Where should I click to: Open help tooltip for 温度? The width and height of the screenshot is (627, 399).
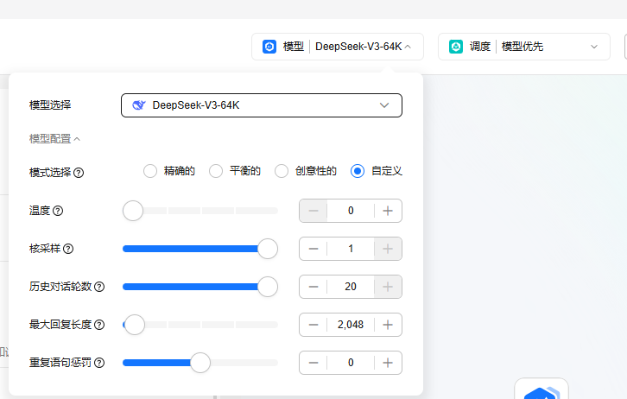point(58,211)
